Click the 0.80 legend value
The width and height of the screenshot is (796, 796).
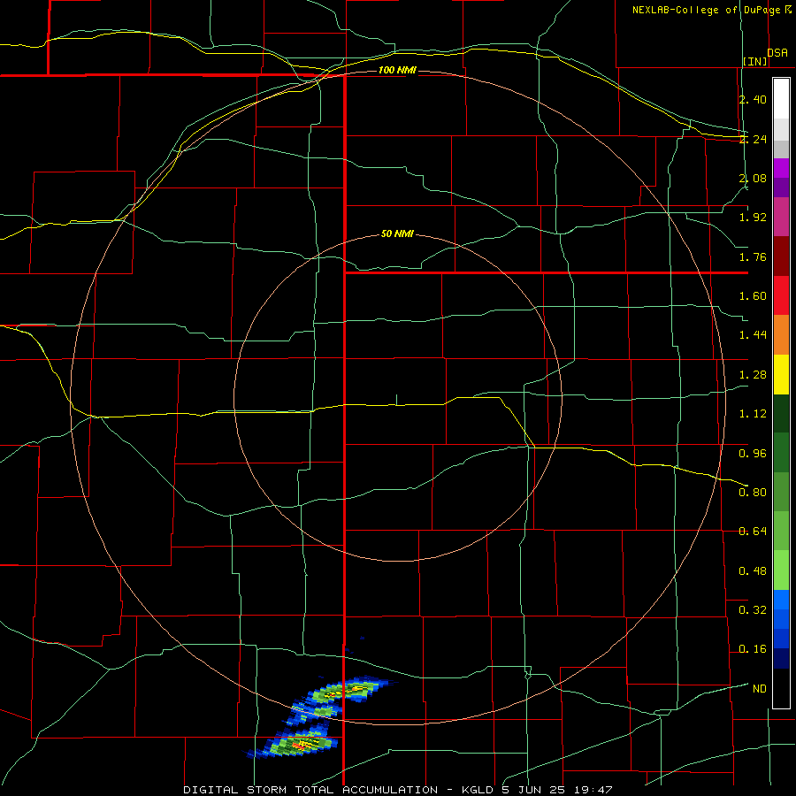point(753,493)
